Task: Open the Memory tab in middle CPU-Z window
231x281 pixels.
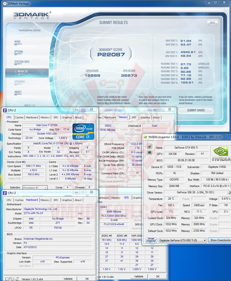Action: [x=123, y=117]
